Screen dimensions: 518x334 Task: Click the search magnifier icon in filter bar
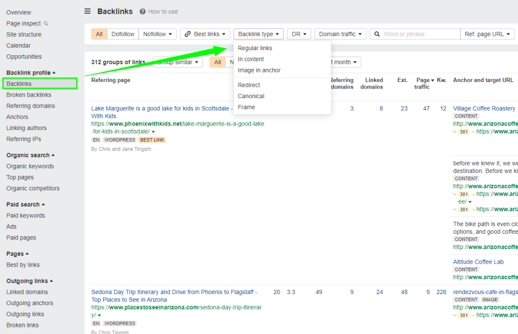376,34
